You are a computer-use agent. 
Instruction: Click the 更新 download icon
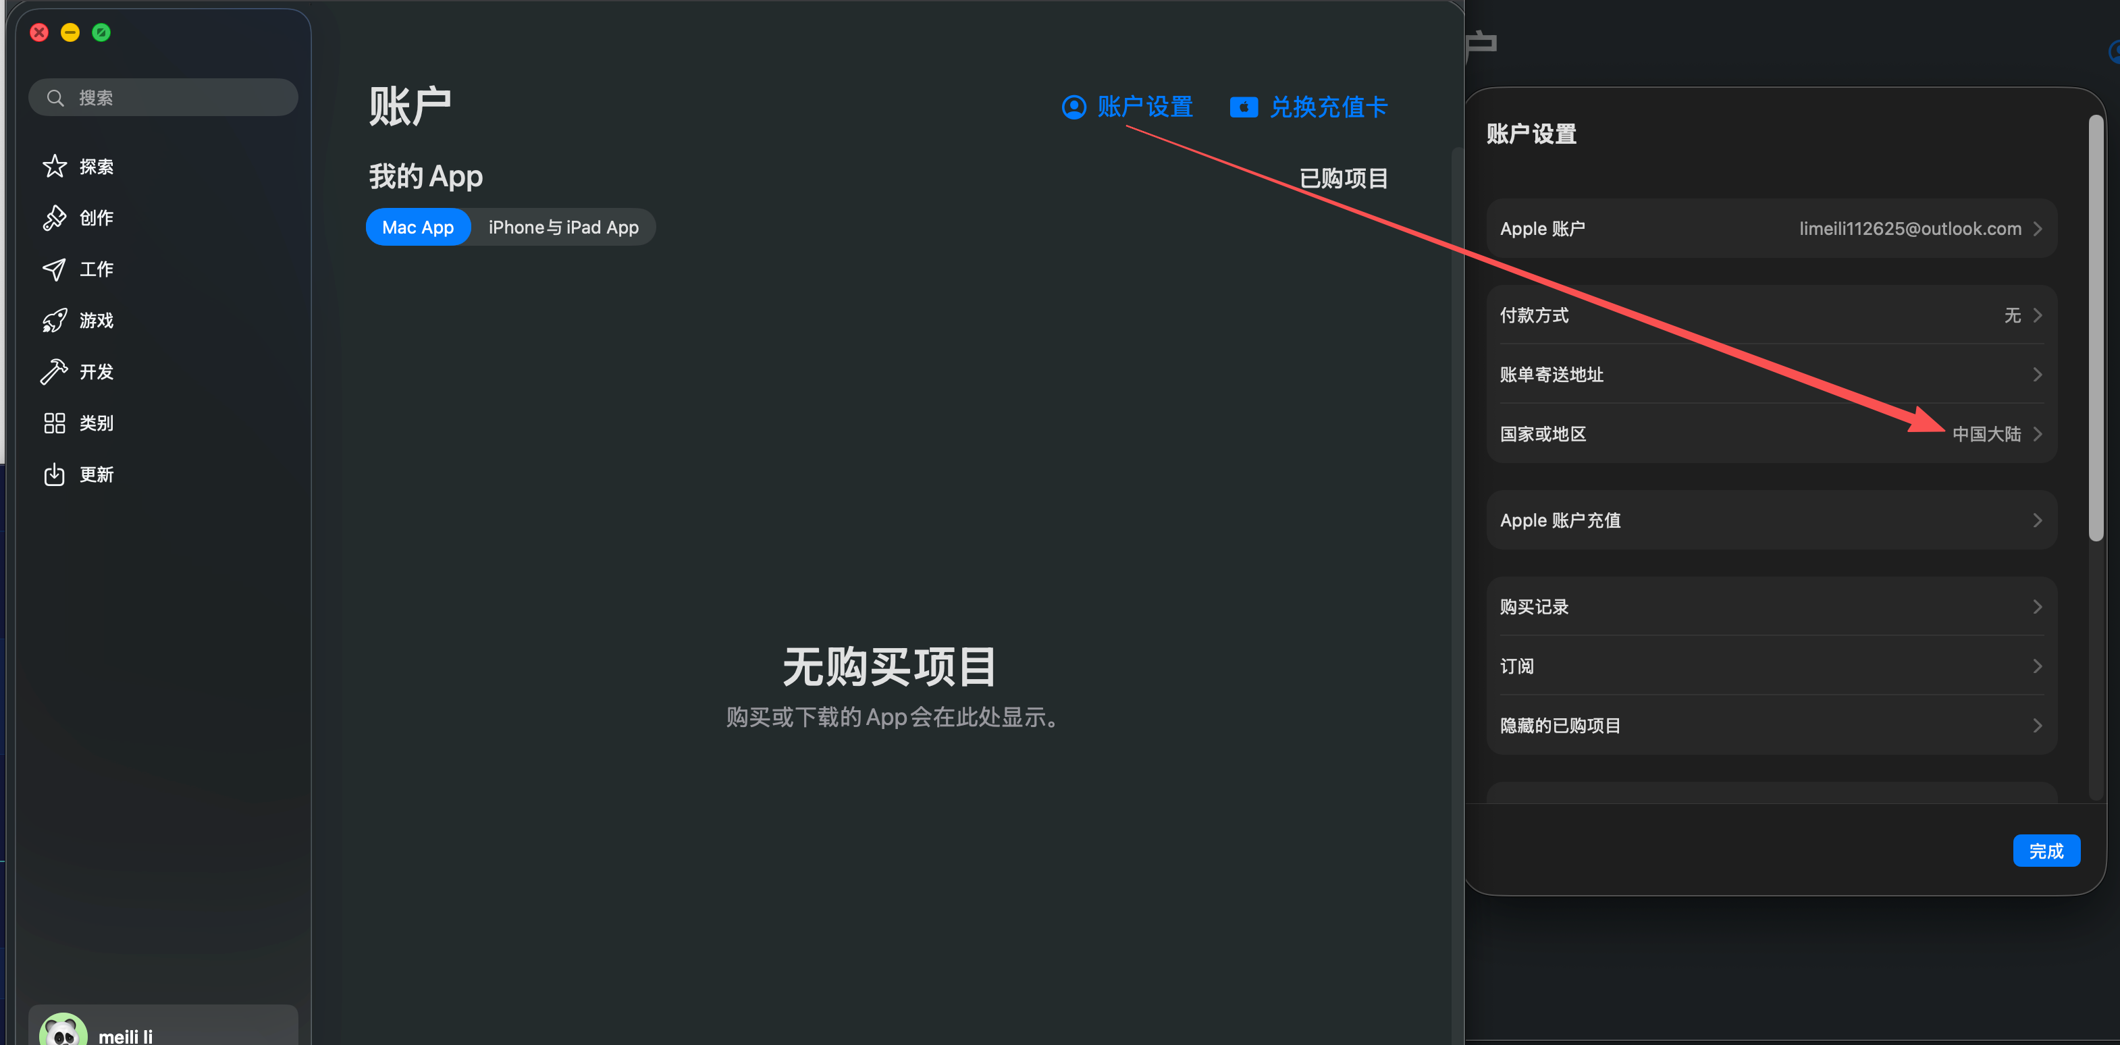[54, 475]
